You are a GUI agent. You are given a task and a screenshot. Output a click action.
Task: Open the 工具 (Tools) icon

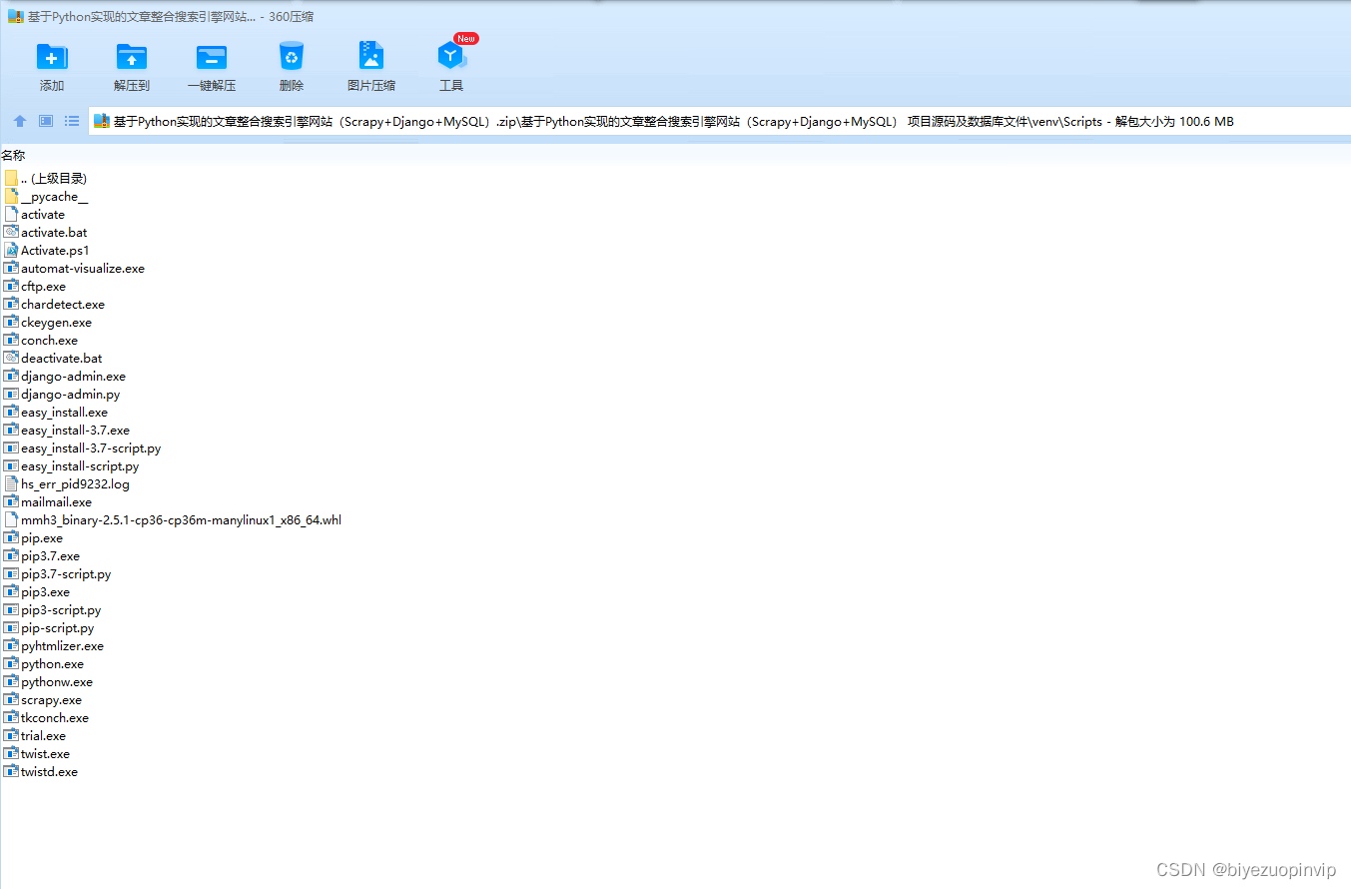(451, 56)
